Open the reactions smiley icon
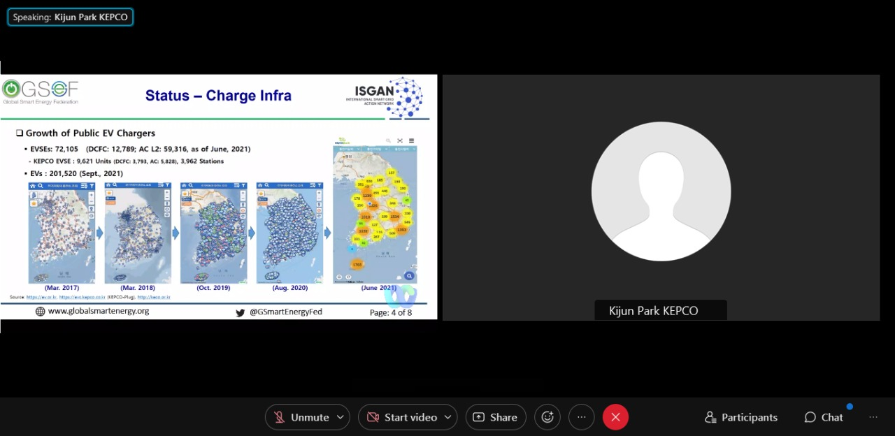This screenshot has width=895, height=436. pyautogui.click(x=547, y=417)
